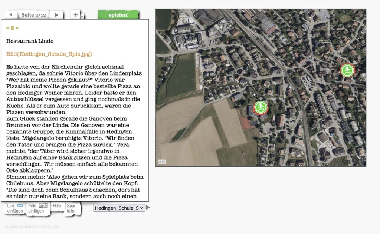The image size is (380, 234).
Task: Open the Hedingen_Schule_S image dropdown
Action: click(x=119, y=208)
